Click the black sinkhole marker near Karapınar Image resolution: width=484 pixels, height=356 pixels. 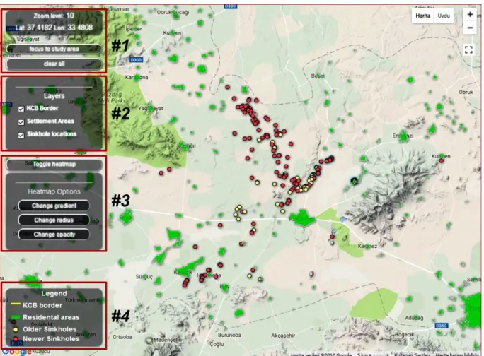354,181
